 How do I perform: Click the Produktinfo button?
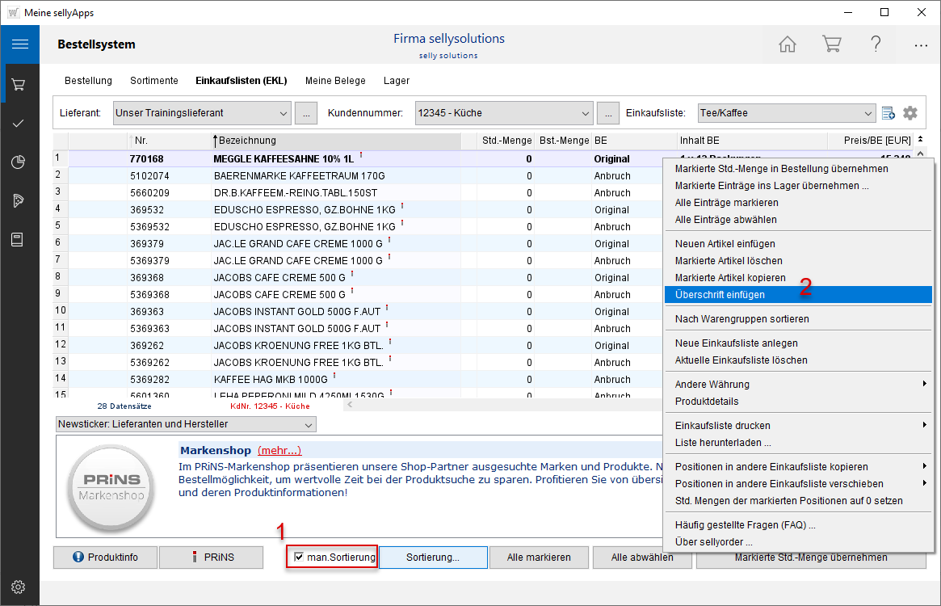tap(105, 558)
